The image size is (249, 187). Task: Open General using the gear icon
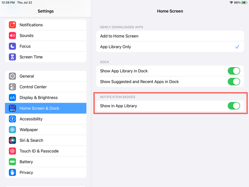point(12,76)
